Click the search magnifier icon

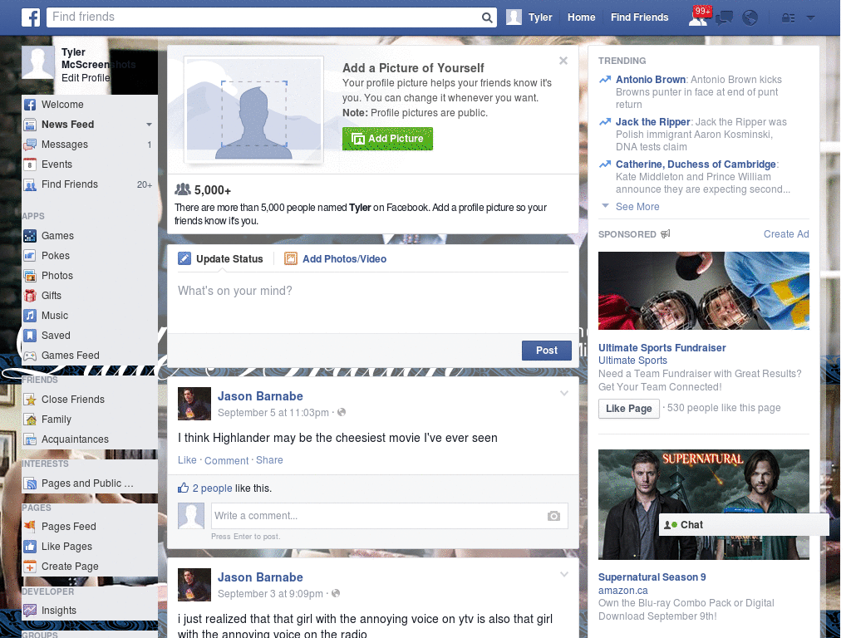click(487, 17)
